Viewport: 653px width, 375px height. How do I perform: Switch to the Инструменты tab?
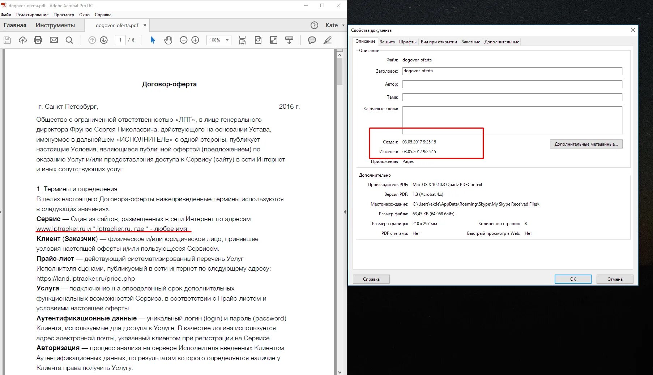pyautogui.click(x=55, y=25)
